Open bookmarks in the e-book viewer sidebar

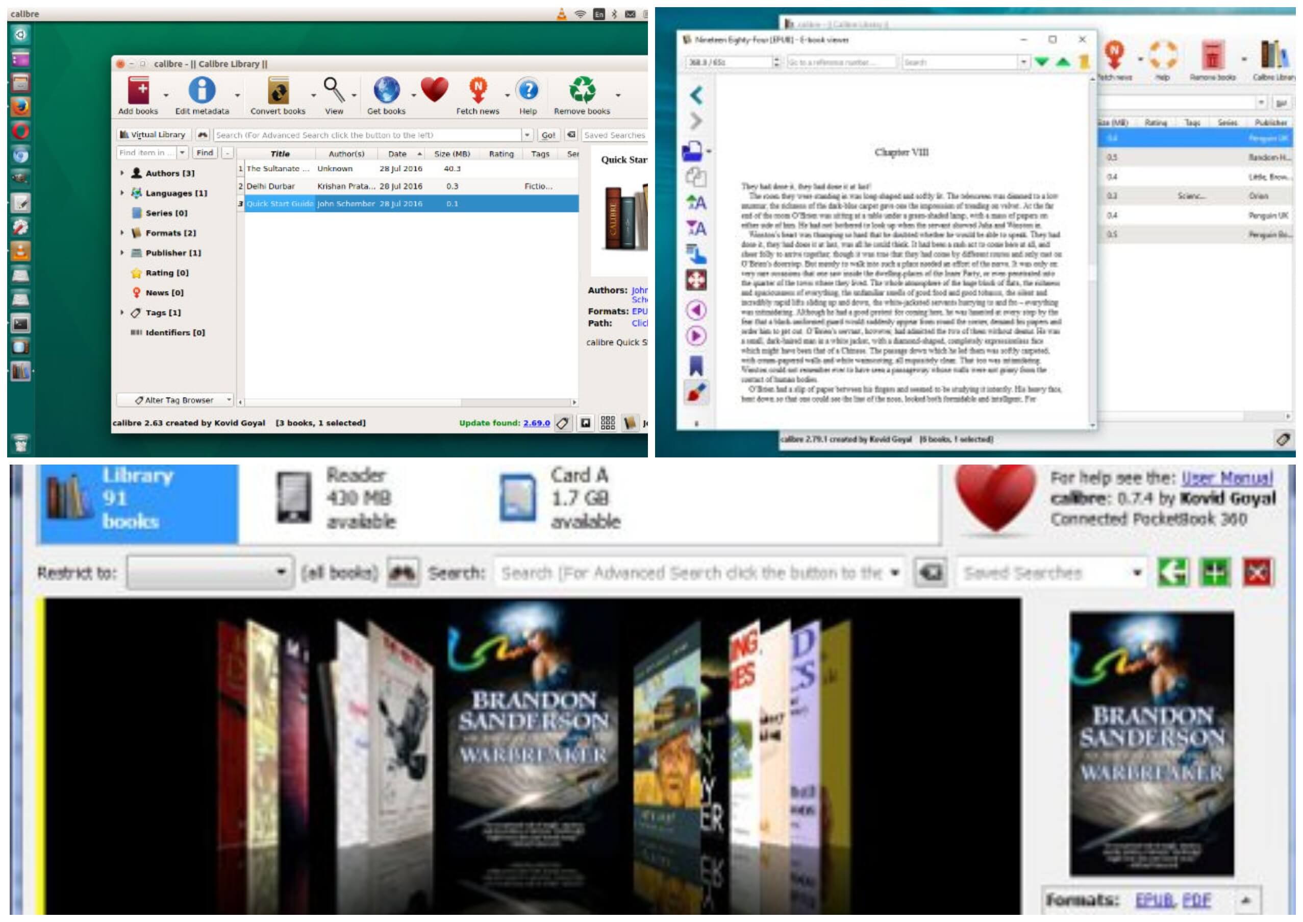696,366
